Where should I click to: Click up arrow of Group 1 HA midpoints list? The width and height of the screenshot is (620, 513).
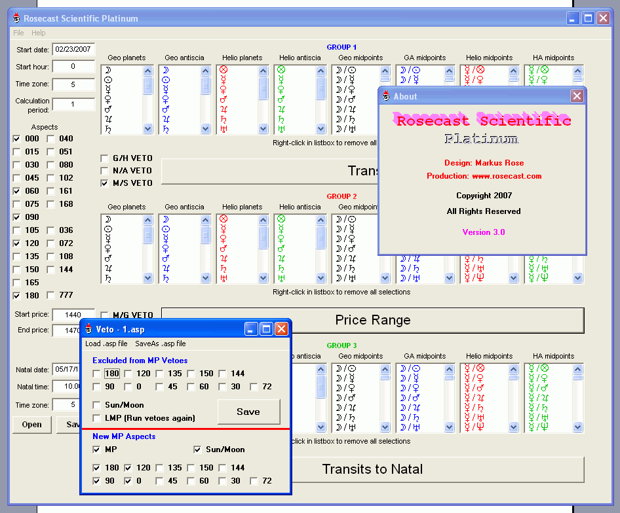point(577,71)
